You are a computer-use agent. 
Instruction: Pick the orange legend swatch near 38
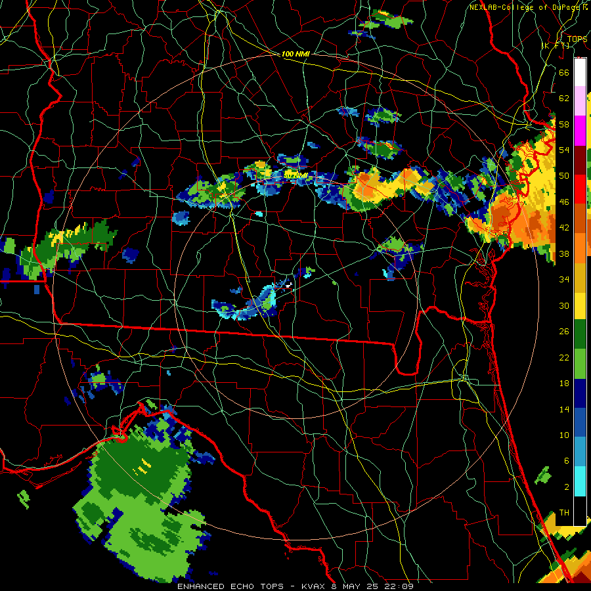(580, 248)
